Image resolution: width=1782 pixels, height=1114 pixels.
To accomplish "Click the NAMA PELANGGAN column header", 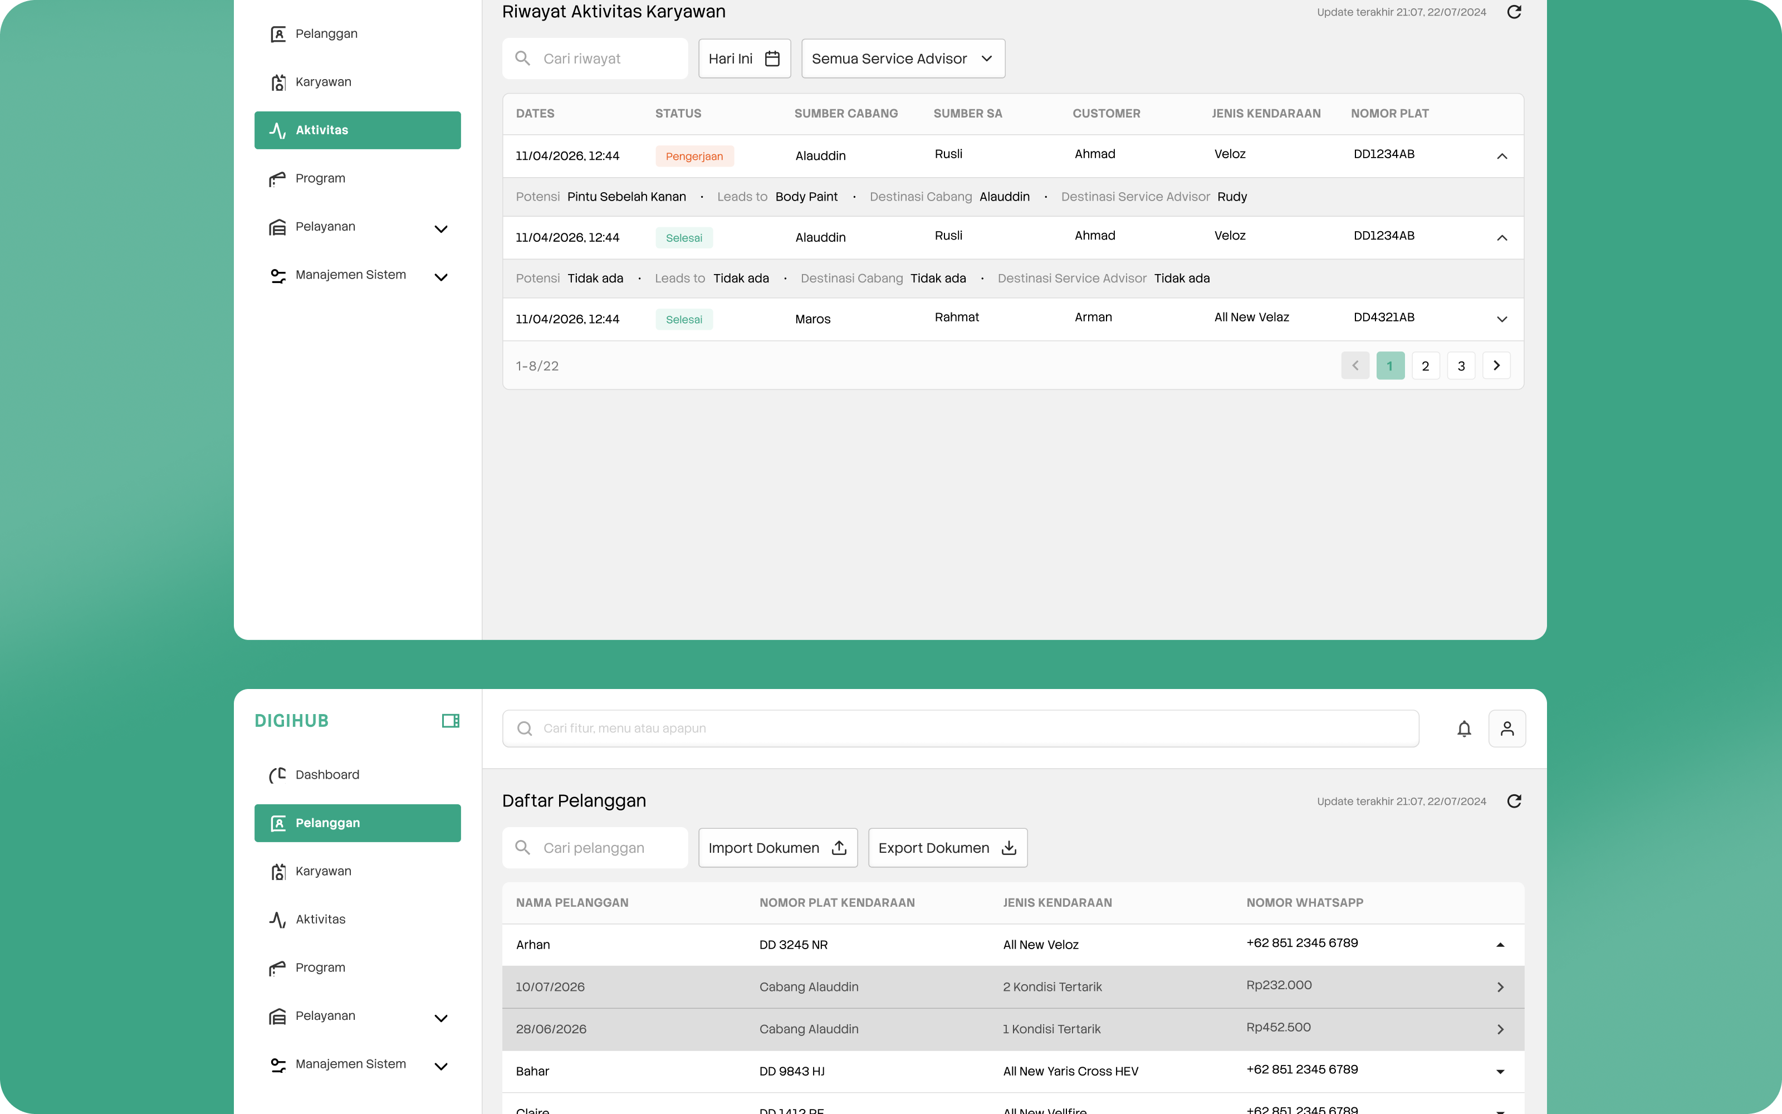I will point(572,902).
